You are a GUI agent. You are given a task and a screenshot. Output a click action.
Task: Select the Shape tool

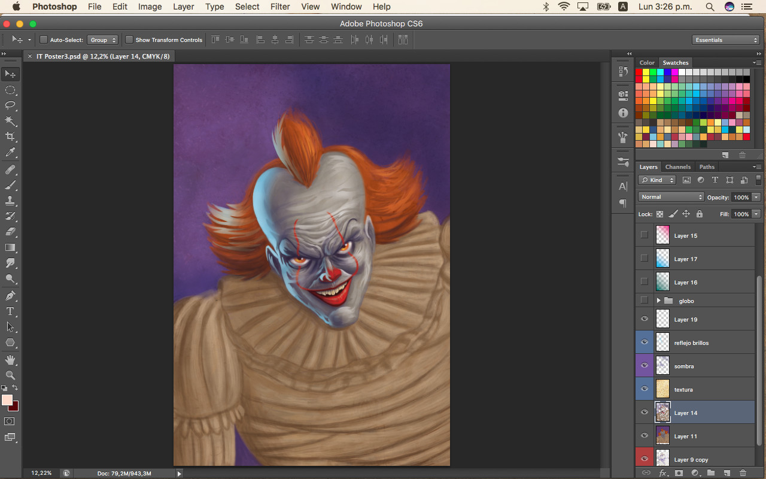pyautogui.click(x=10, y=342)
